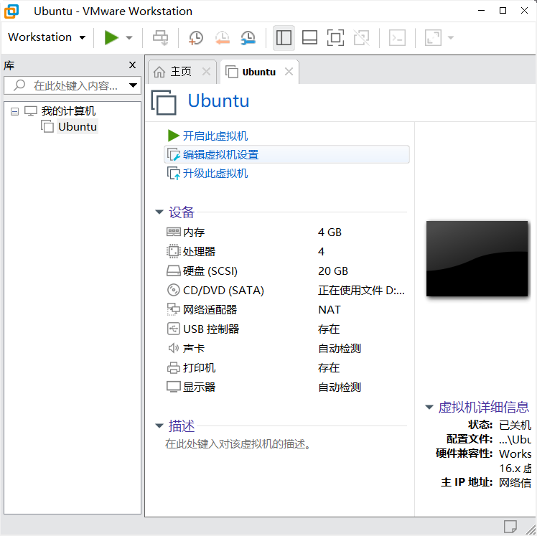Select 我的计算机 in the library tree
537x536 pixels.
pos(68,111)
